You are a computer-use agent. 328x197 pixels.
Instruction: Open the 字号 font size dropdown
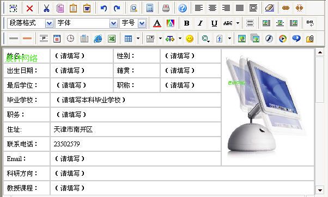(x=142, y=23)
